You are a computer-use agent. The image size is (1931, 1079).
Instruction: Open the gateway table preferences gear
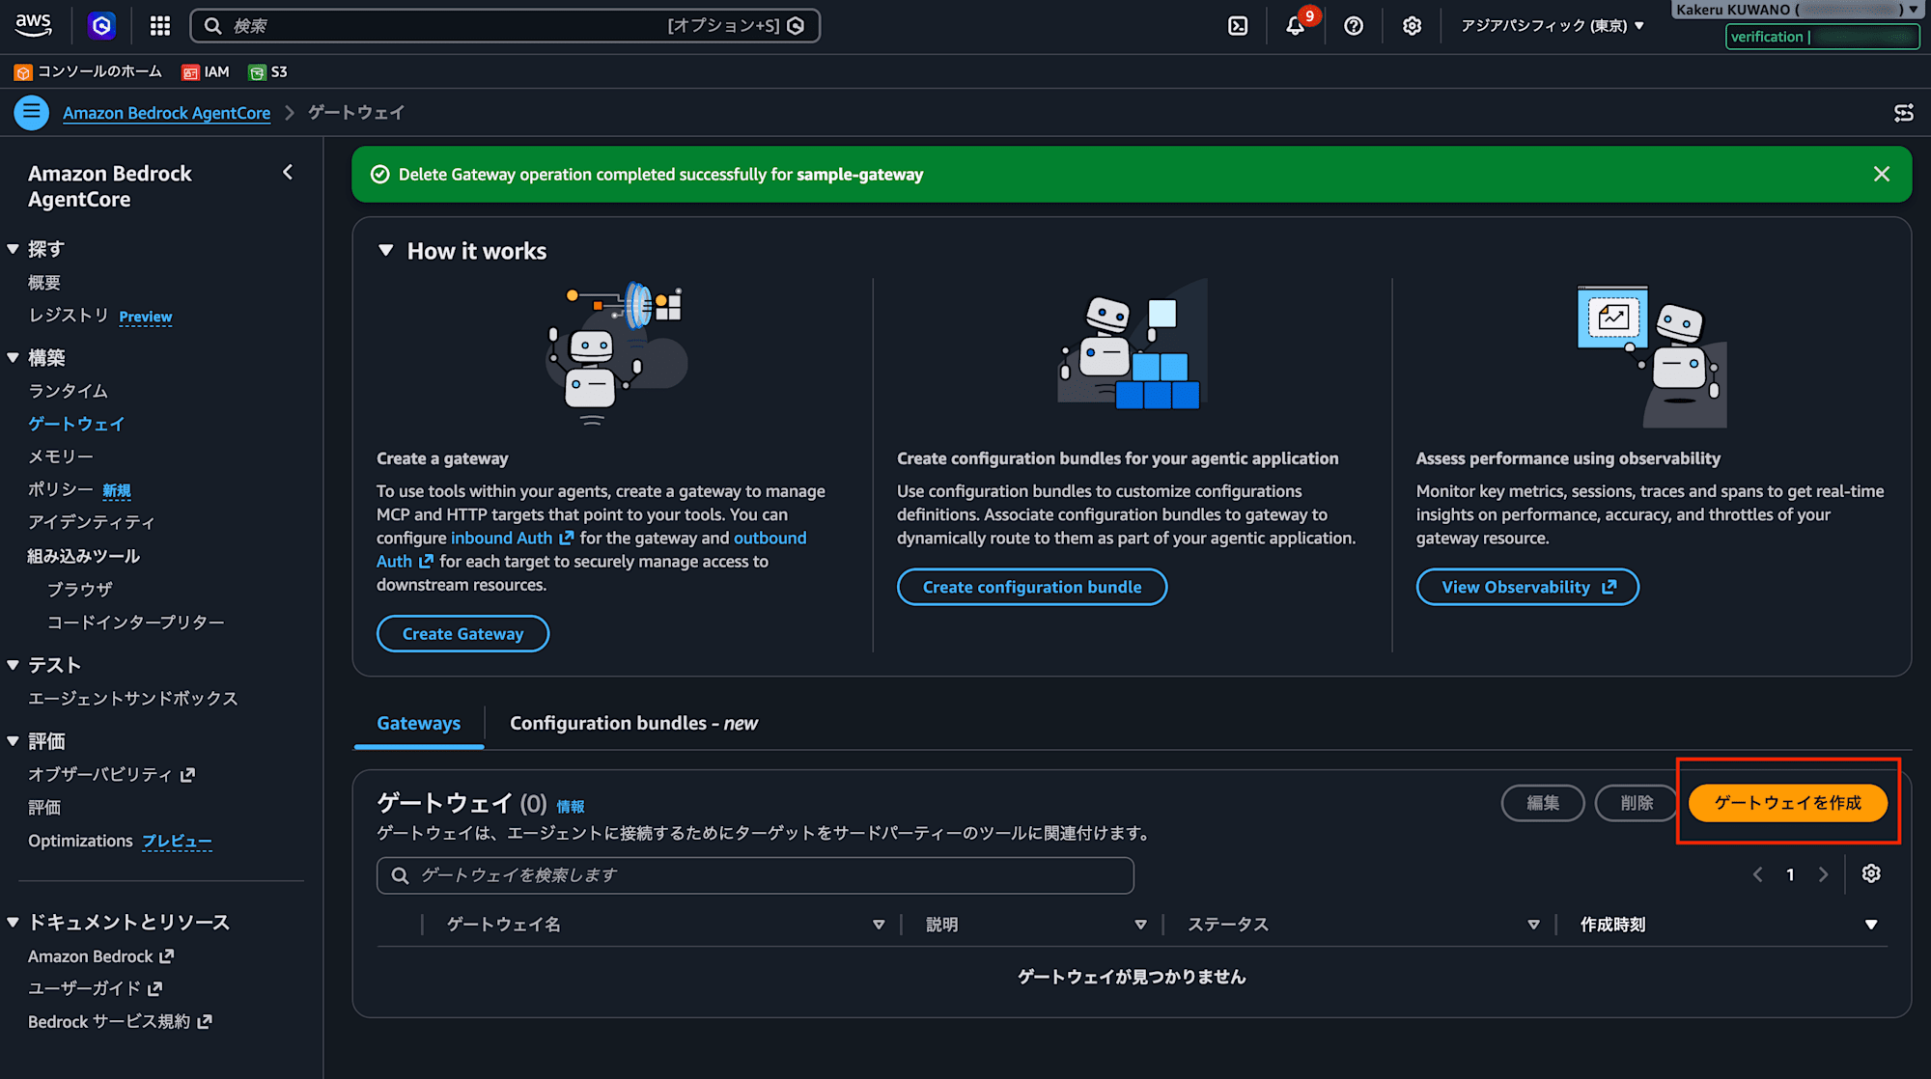(x=1871, y=873)
